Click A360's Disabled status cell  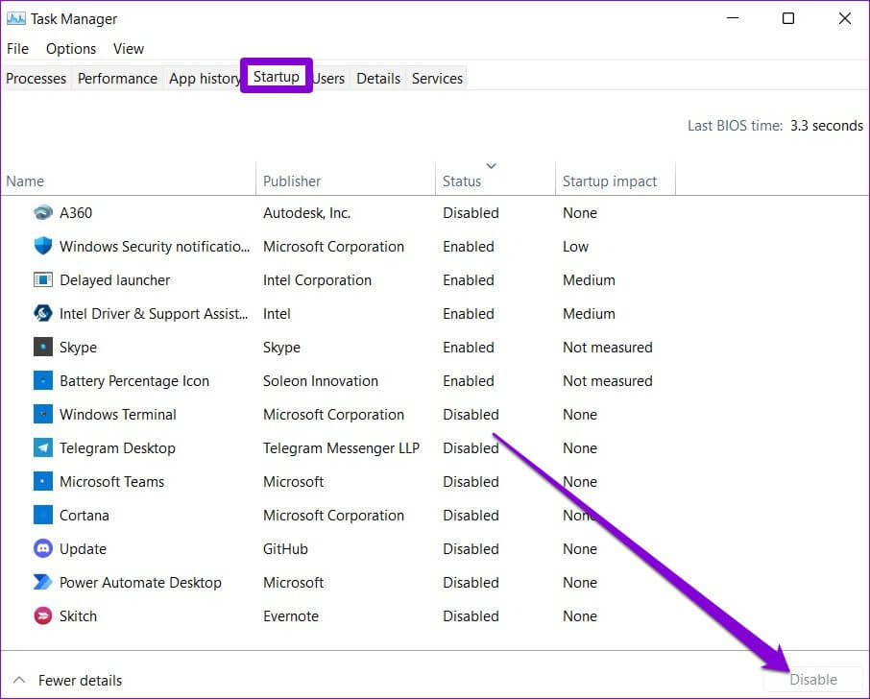(x=471, y=213)
